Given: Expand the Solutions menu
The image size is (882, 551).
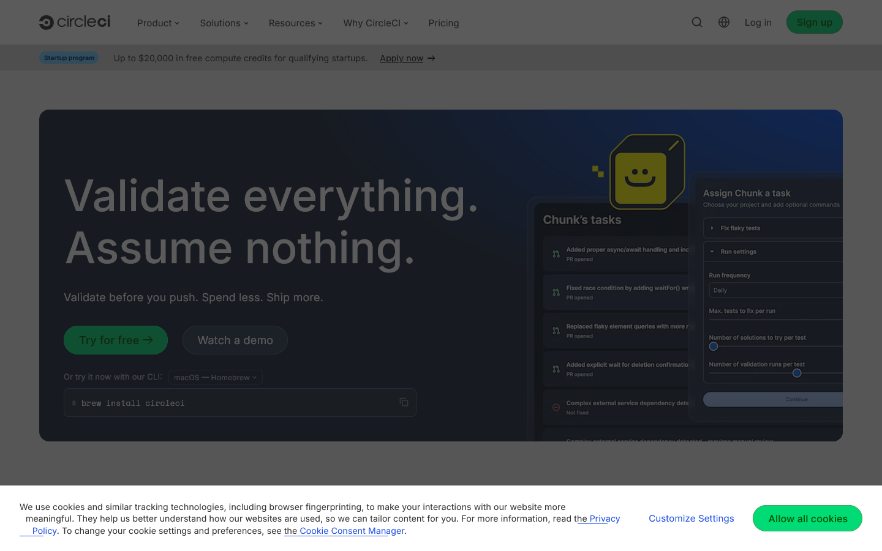Looking at the screenshot, I should pyautogui.click(x=224, y=23).
